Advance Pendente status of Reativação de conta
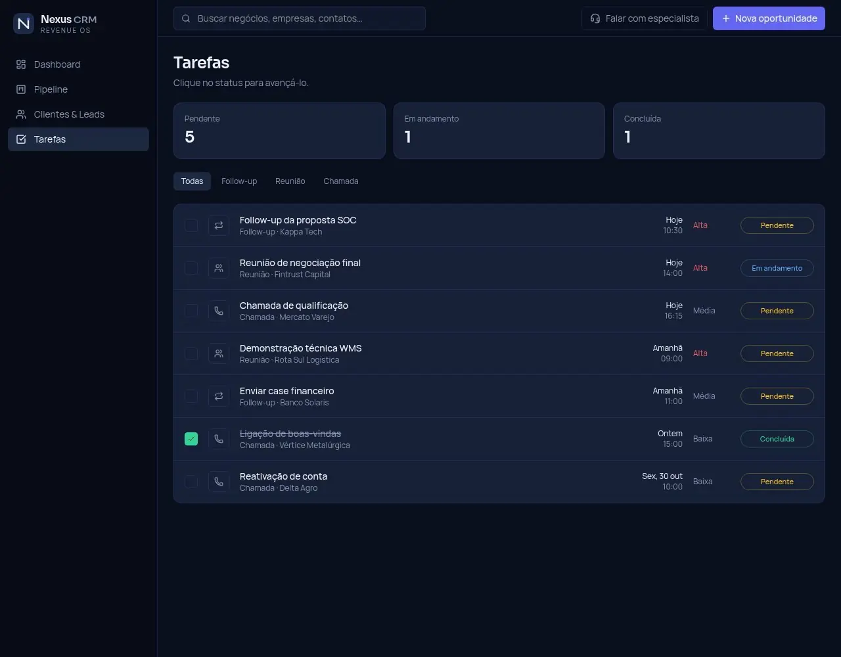841x657 pixels. [777, 482]
